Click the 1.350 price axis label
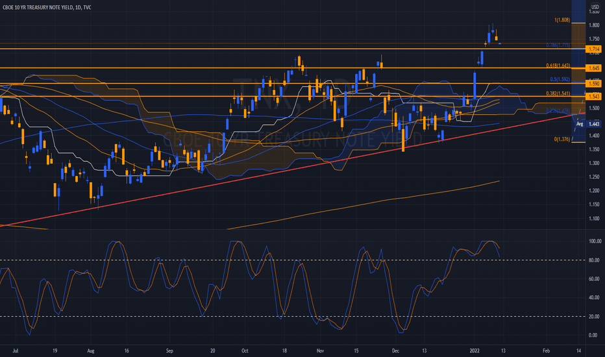The image size is (605, 357). pyautogui.click(x=594, y=149)
